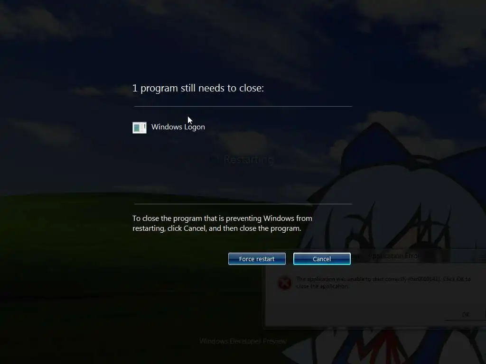Image resolution: width=486 pixels, height=364 pixels.
Task: Click the dimmed OK button in Application Error dialog
Action: (x=465, y=315)
